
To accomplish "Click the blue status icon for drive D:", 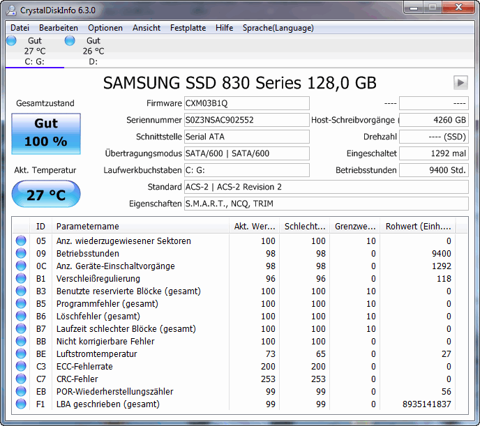I will (70, 40).
